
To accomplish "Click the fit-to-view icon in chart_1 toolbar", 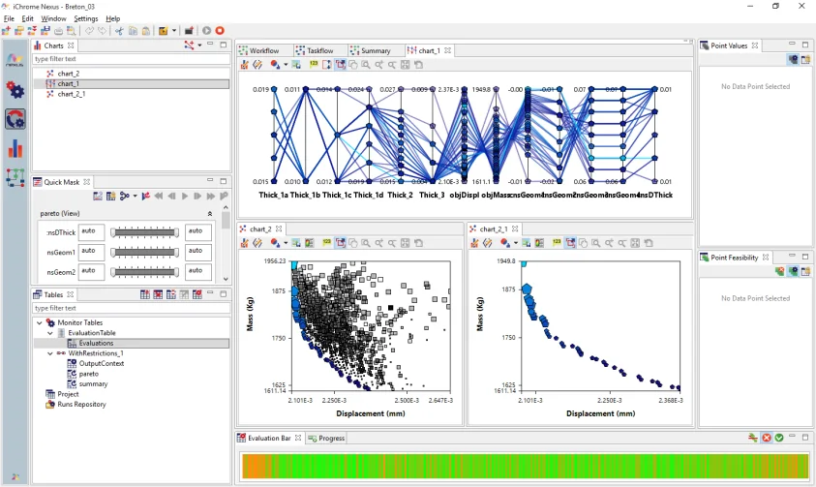I will pyautogui.click(x=405, y=65).
